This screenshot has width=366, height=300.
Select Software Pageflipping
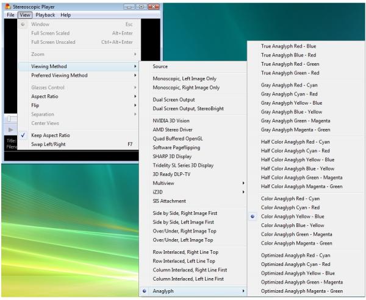point(193,147)
